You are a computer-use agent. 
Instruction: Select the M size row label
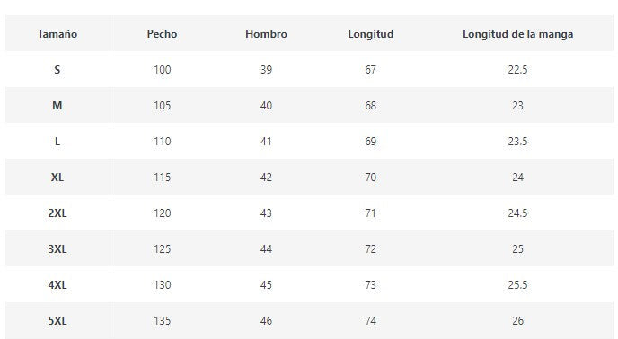point(57,106)
